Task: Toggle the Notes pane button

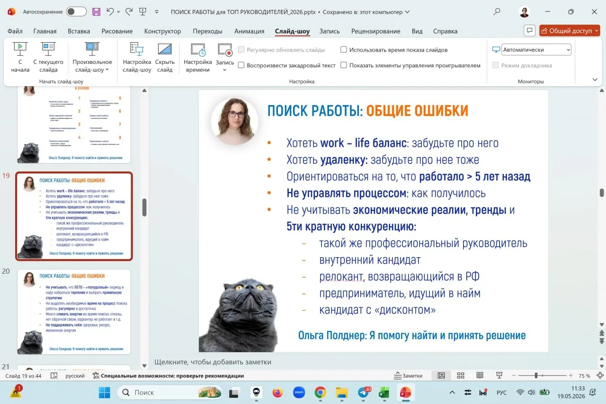Action: click(408, 376)
